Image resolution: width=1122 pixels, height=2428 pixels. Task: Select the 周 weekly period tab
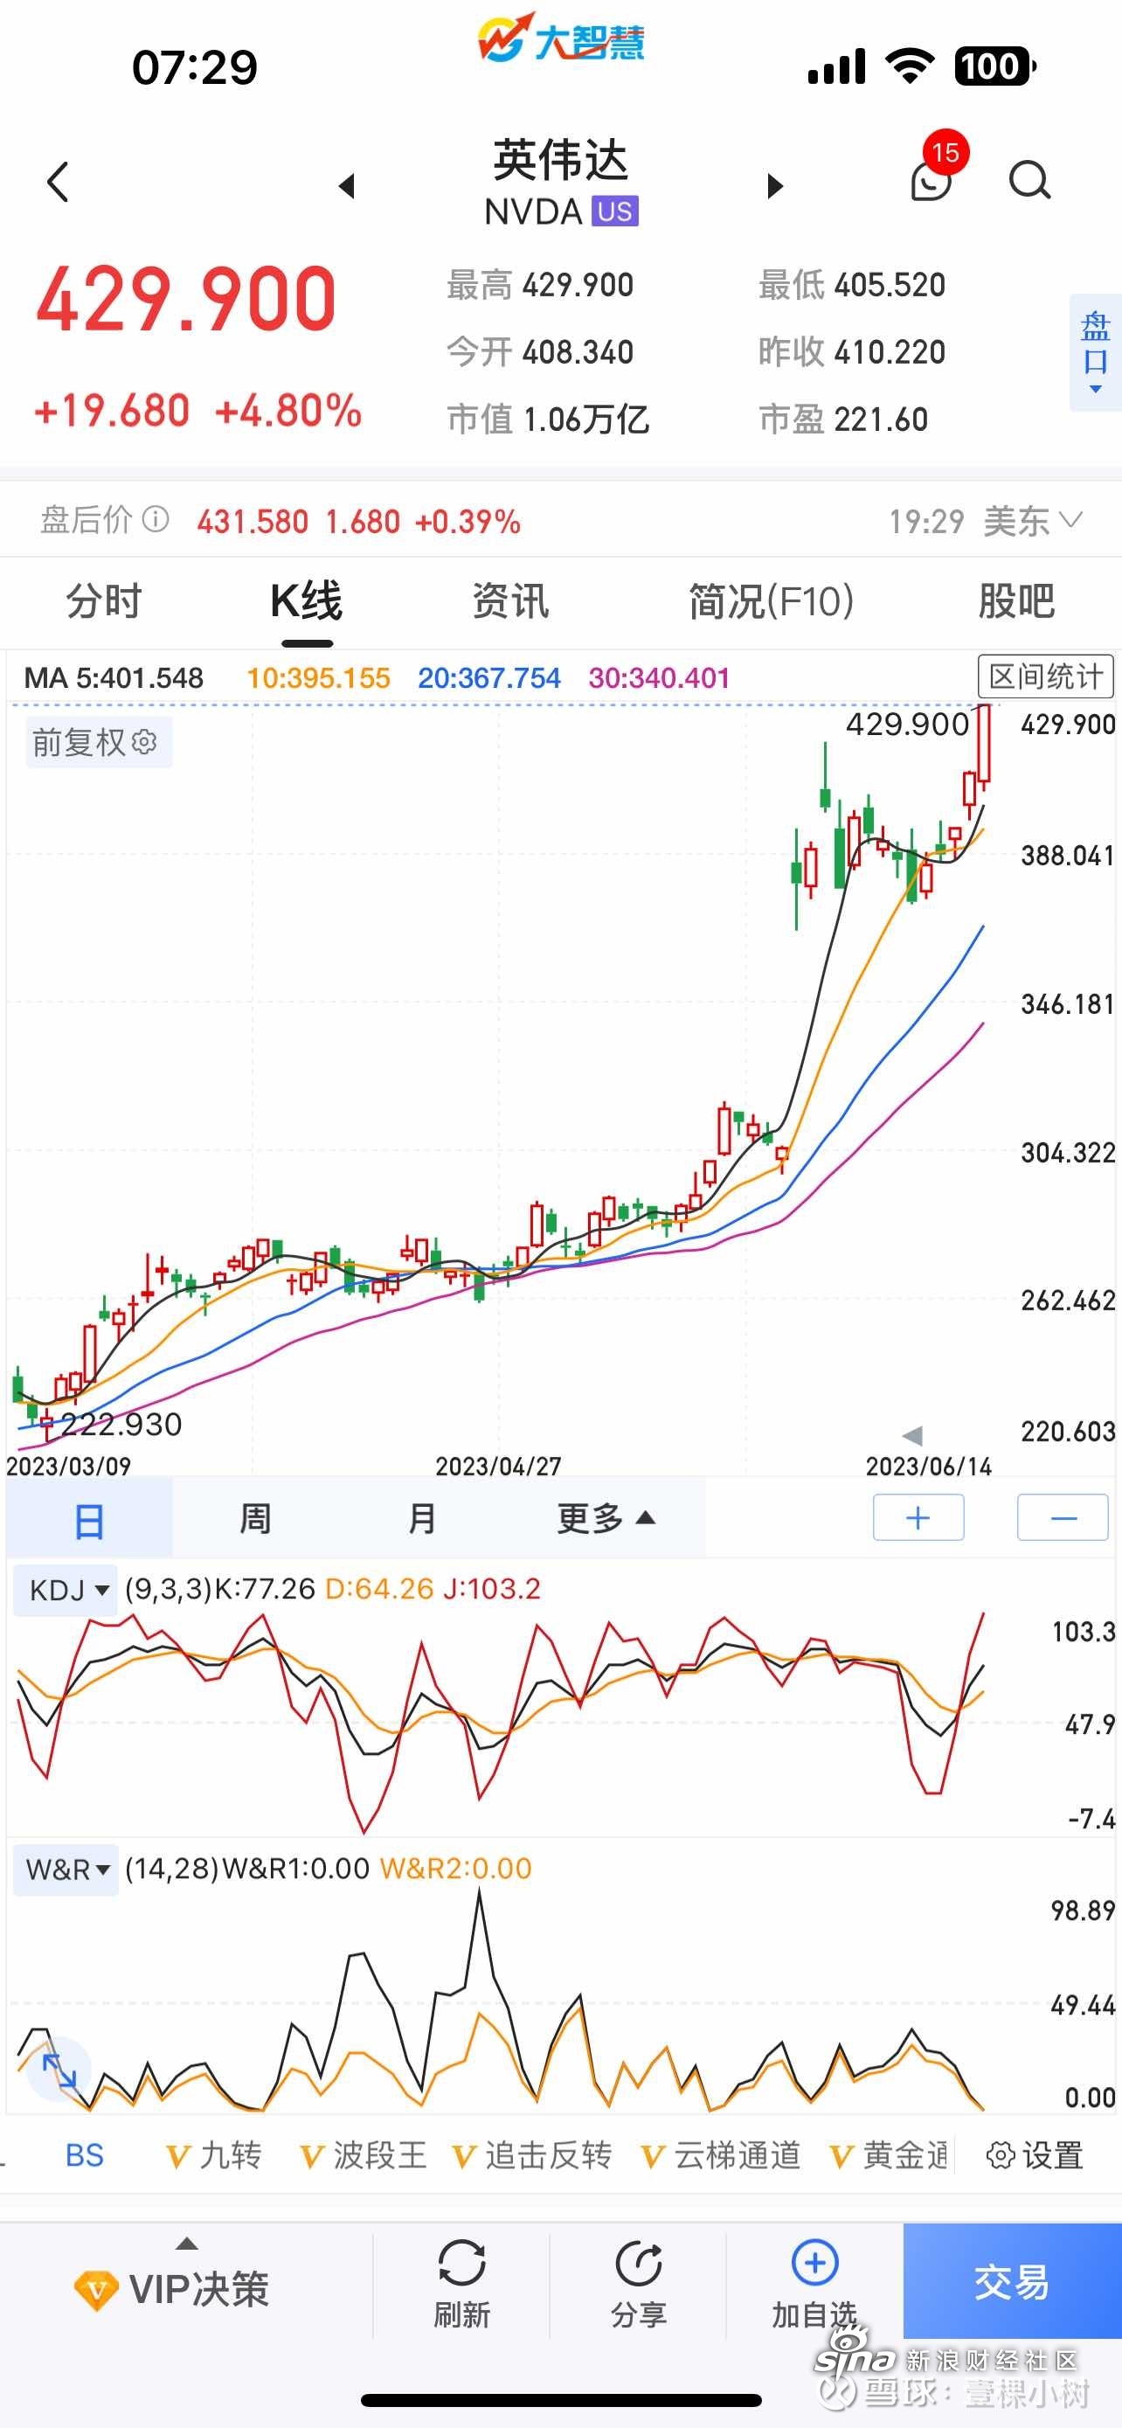click(255, 1518)
